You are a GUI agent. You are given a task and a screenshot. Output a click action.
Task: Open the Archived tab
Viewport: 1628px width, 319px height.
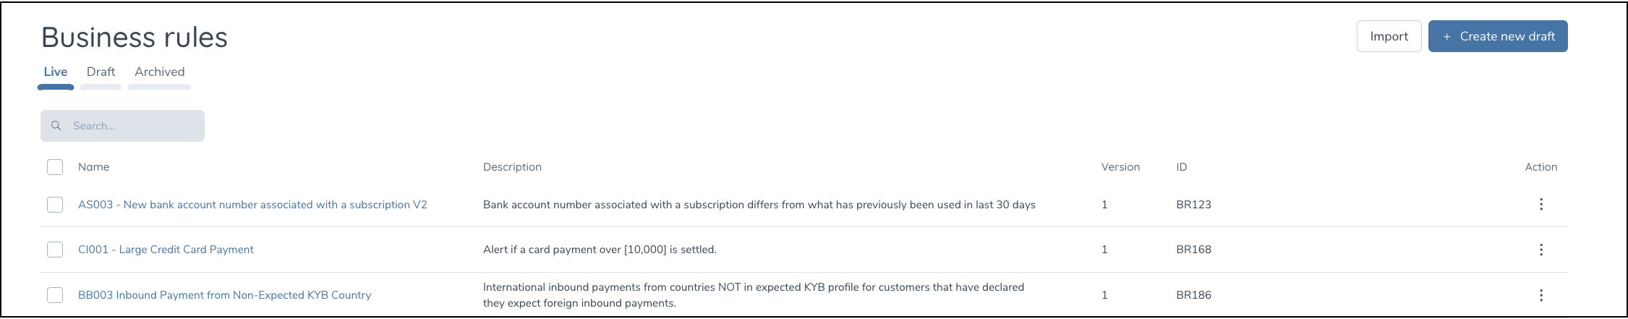[159, 72]
